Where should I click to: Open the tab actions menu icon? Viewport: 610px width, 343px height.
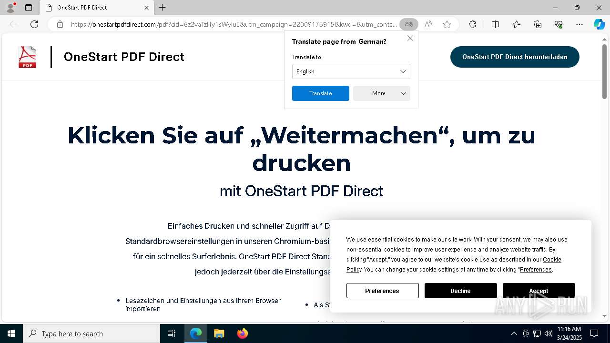point(29,8)
